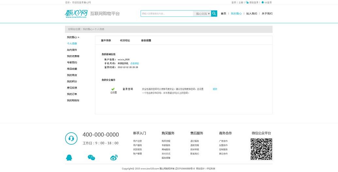
Task: Click 修改 to change login password
Action: (215, 89)
